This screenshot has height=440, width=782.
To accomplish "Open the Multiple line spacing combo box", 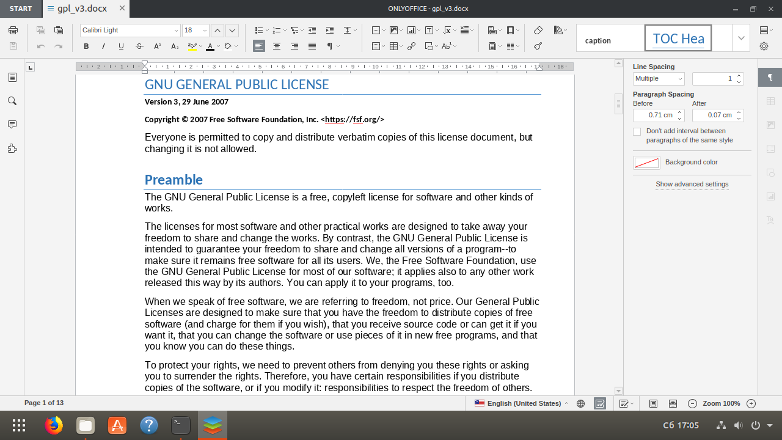I will pyautogui.click(x=659, y=78).
